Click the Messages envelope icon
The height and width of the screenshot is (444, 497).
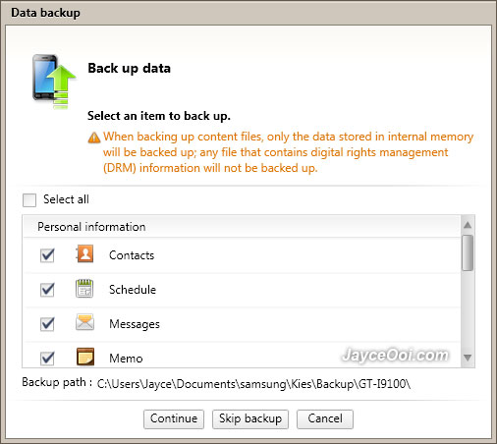(84, 322)
